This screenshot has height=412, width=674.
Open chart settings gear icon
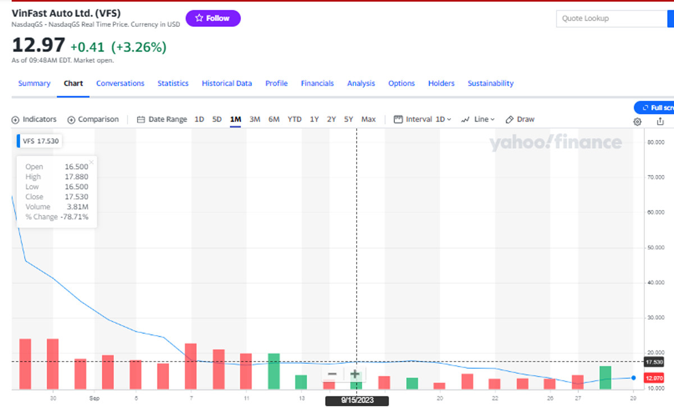point(637,122)
